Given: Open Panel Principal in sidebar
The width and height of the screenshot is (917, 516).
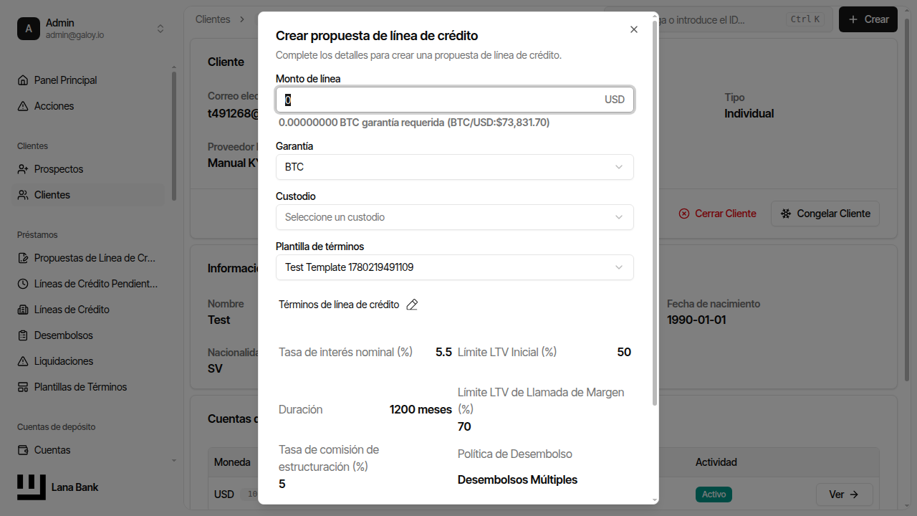Looking at the screenshot, I should click(88, 80).
